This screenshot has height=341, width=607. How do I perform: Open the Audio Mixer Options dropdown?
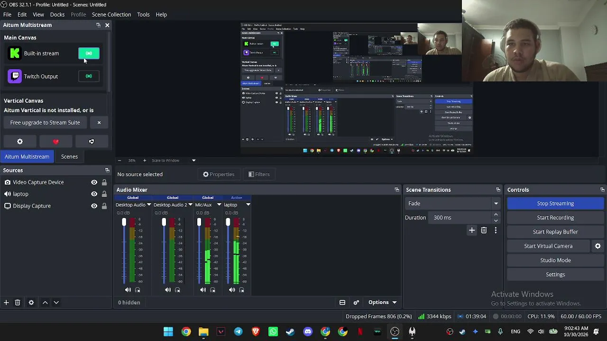coord(383,303)
